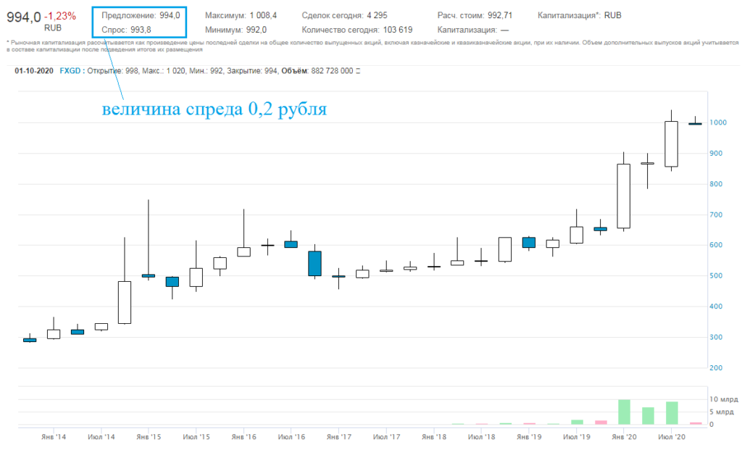The image size is (742, 450).
Task: Click the Янв '17 date axis label
Action: pos(338,437)
